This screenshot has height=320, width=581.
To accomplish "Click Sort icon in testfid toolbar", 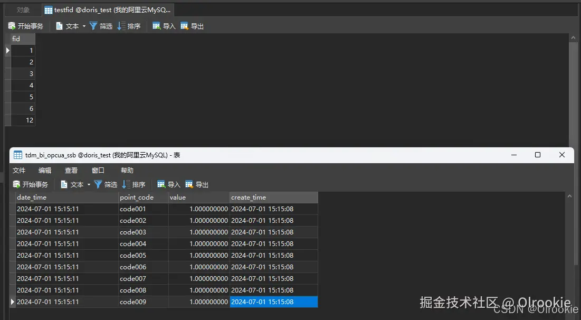I will click(x=121, y=26).
